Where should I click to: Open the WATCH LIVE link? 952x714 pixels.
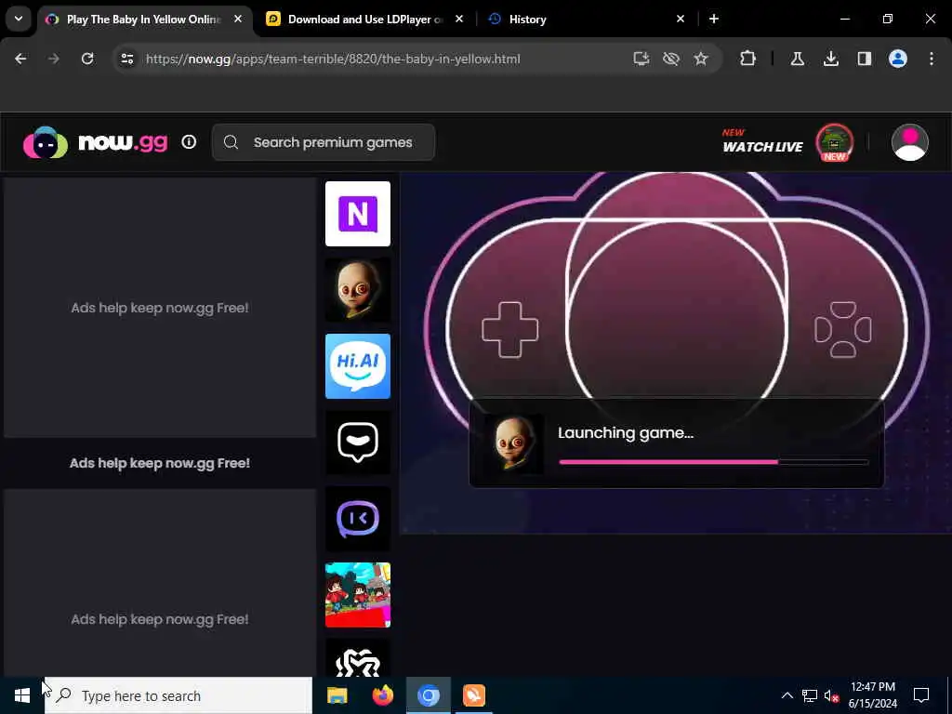[762, 141]
